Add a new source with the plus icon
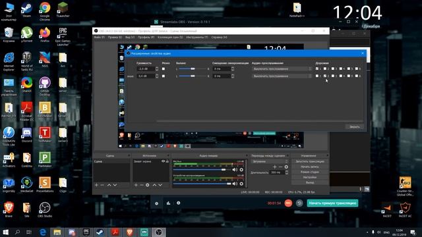This screenshot has height=237, width=422. (136, 185)
